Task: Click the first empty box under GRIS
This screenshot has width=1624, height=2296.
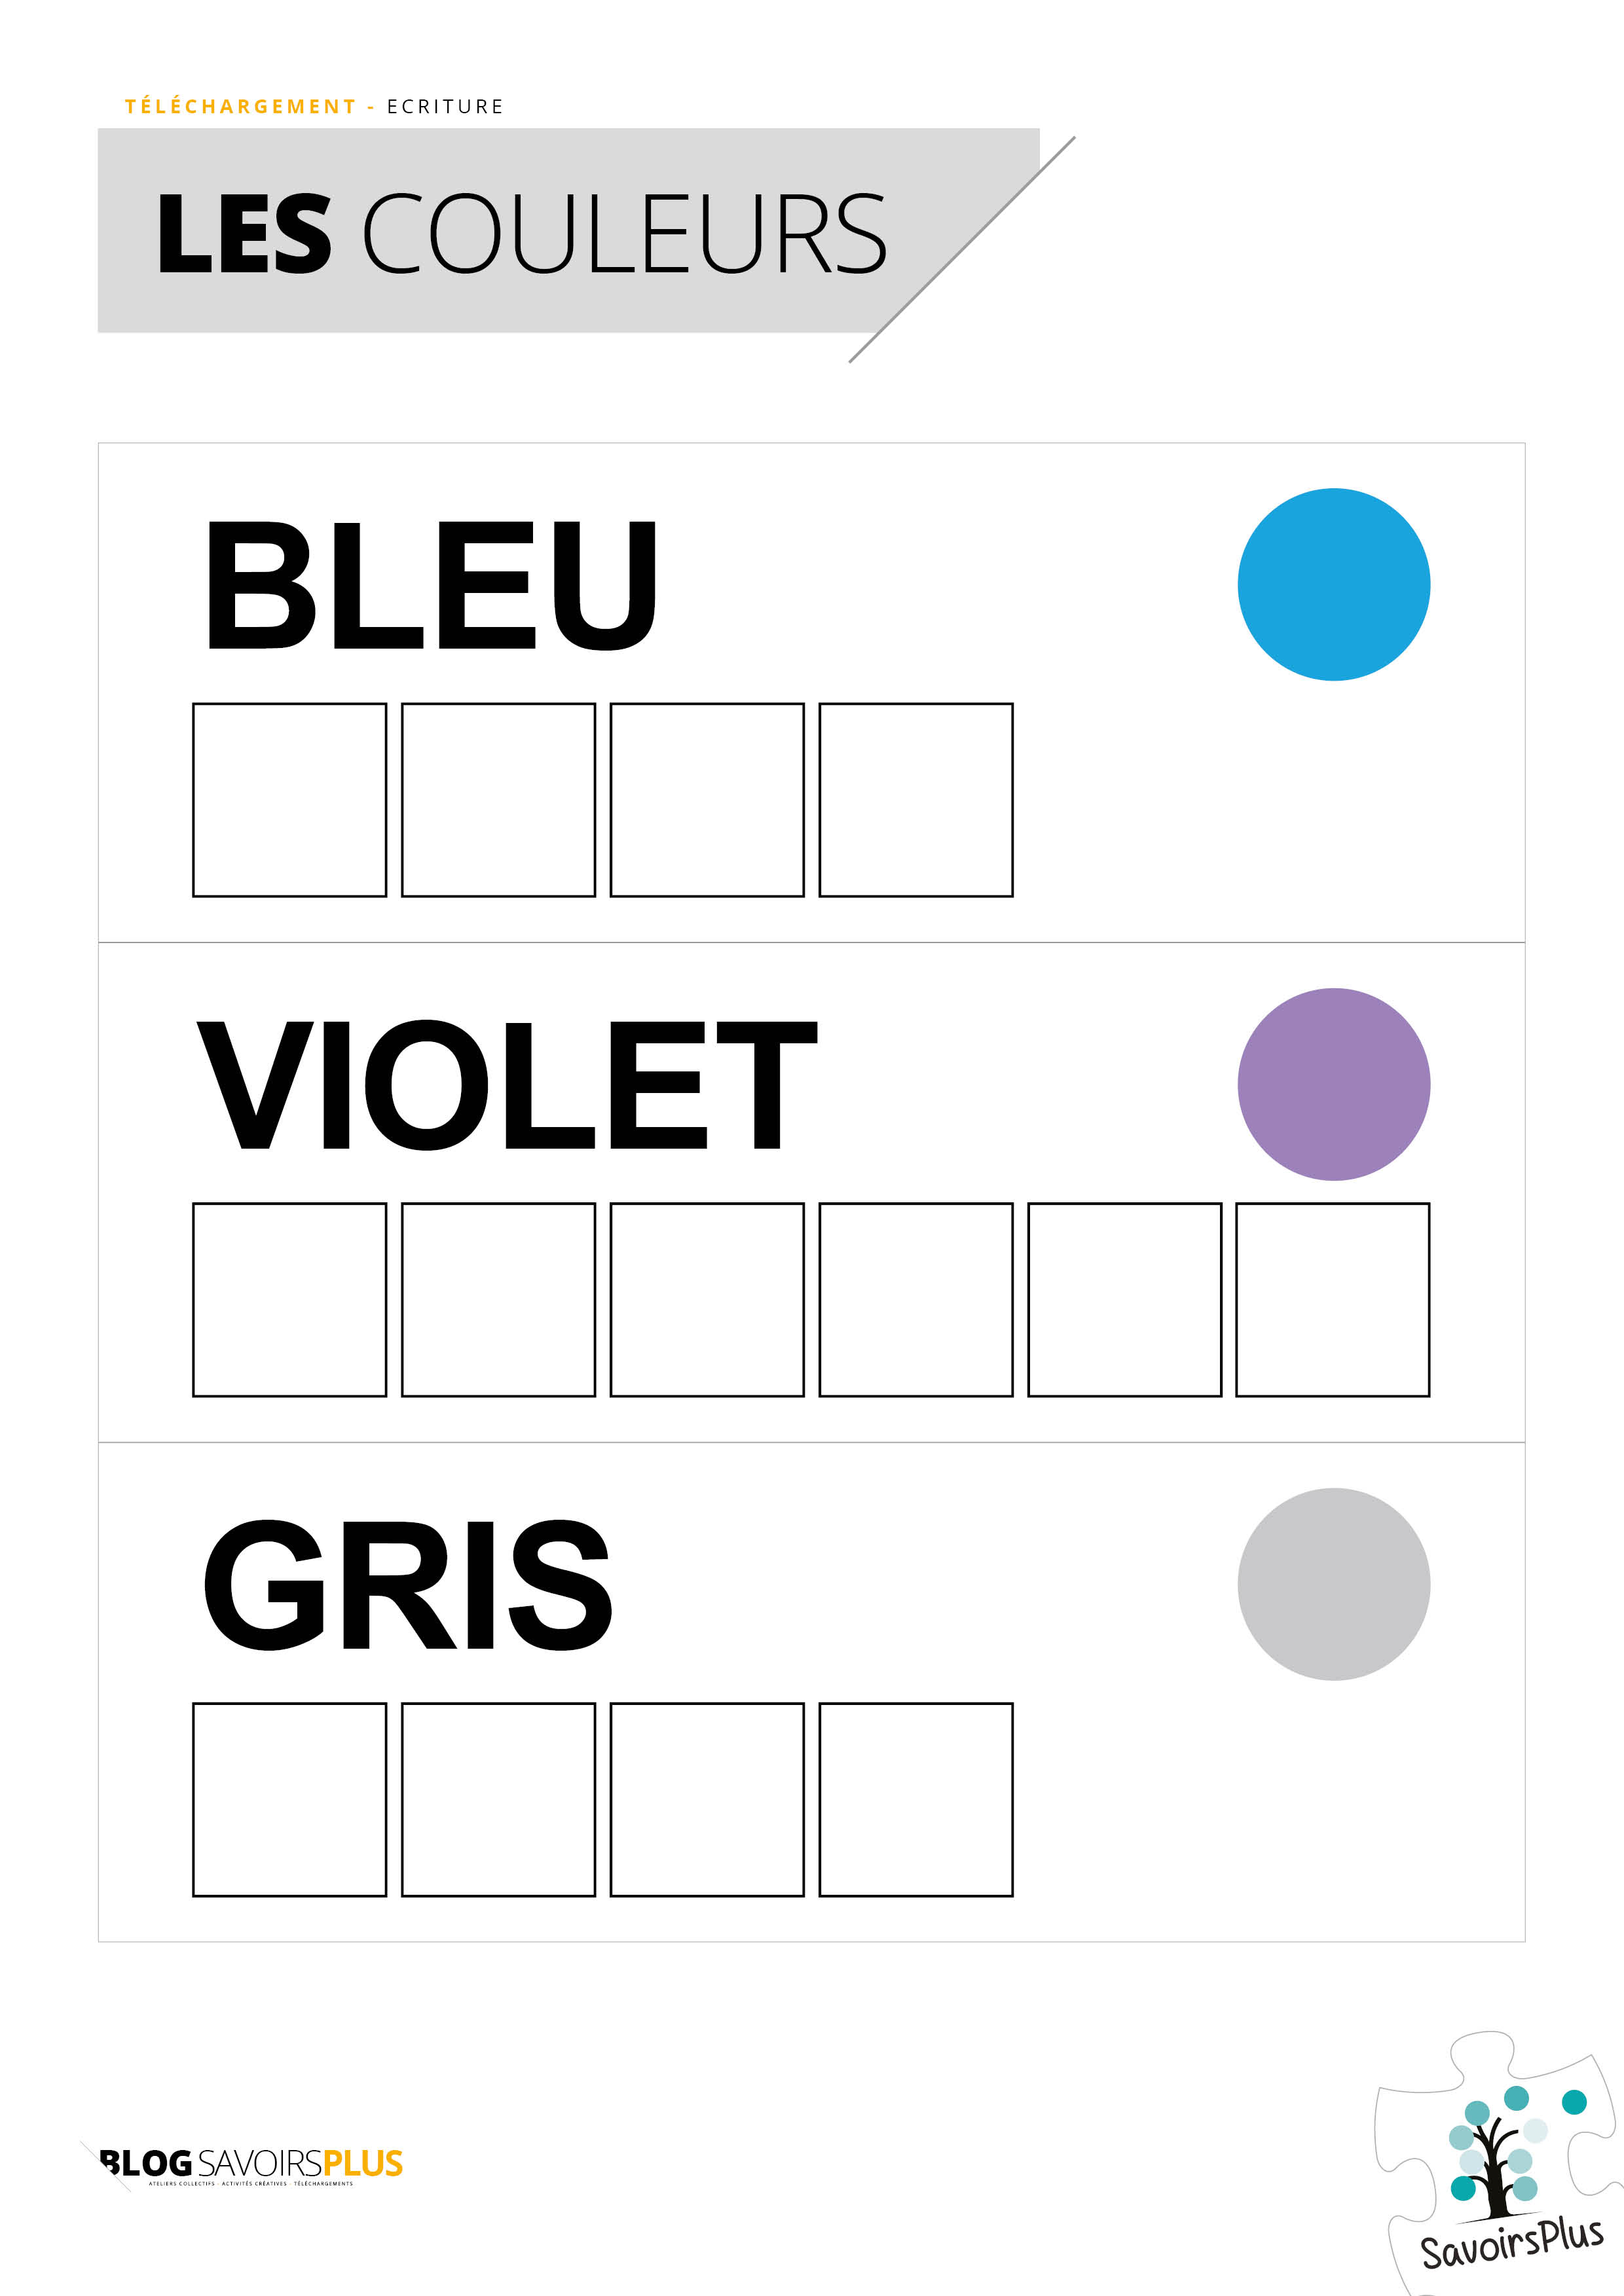Action: click(290, 1799)
